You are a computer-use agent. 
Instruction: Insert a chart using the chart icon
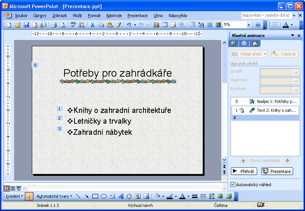coord(156,25)
